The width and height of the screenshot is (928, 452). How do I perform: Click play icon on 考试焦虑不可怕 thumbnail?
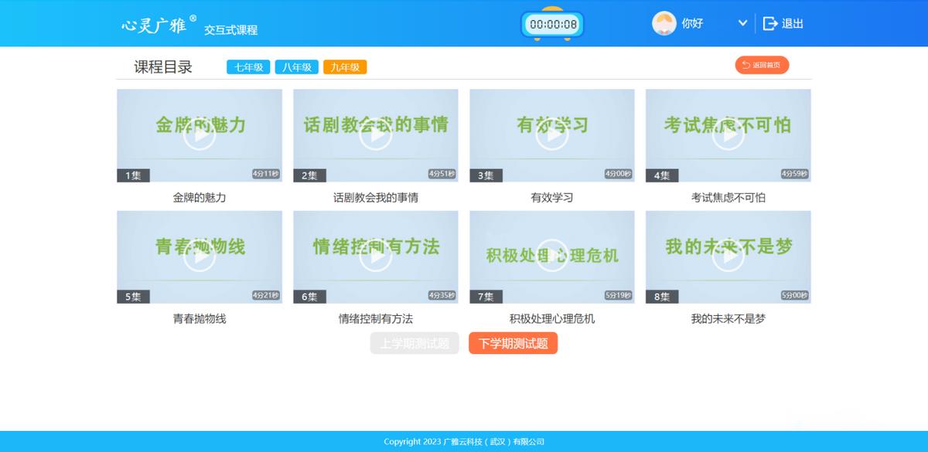pyautogui.click(x=728, y=135)
